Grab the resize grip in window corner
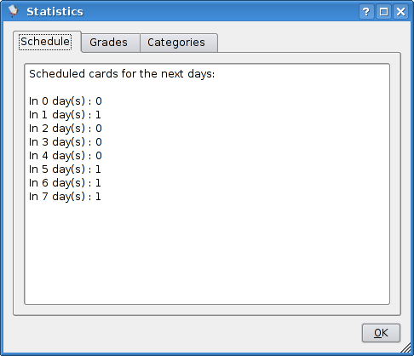Screen dimensions: 414x356 pyautogui.click(x=406, y=348)
